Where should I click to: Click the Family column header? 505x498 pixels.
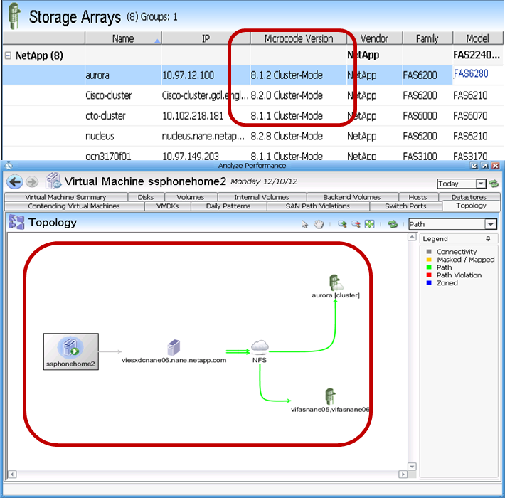(x=427, y=38)
